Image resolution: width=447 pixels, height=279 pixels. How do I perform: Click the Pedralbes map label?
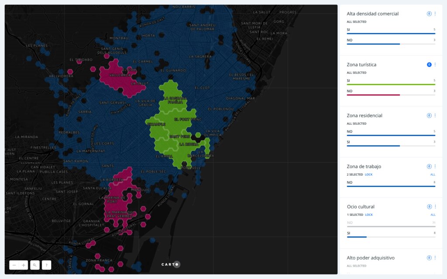[x=69, y=133]
